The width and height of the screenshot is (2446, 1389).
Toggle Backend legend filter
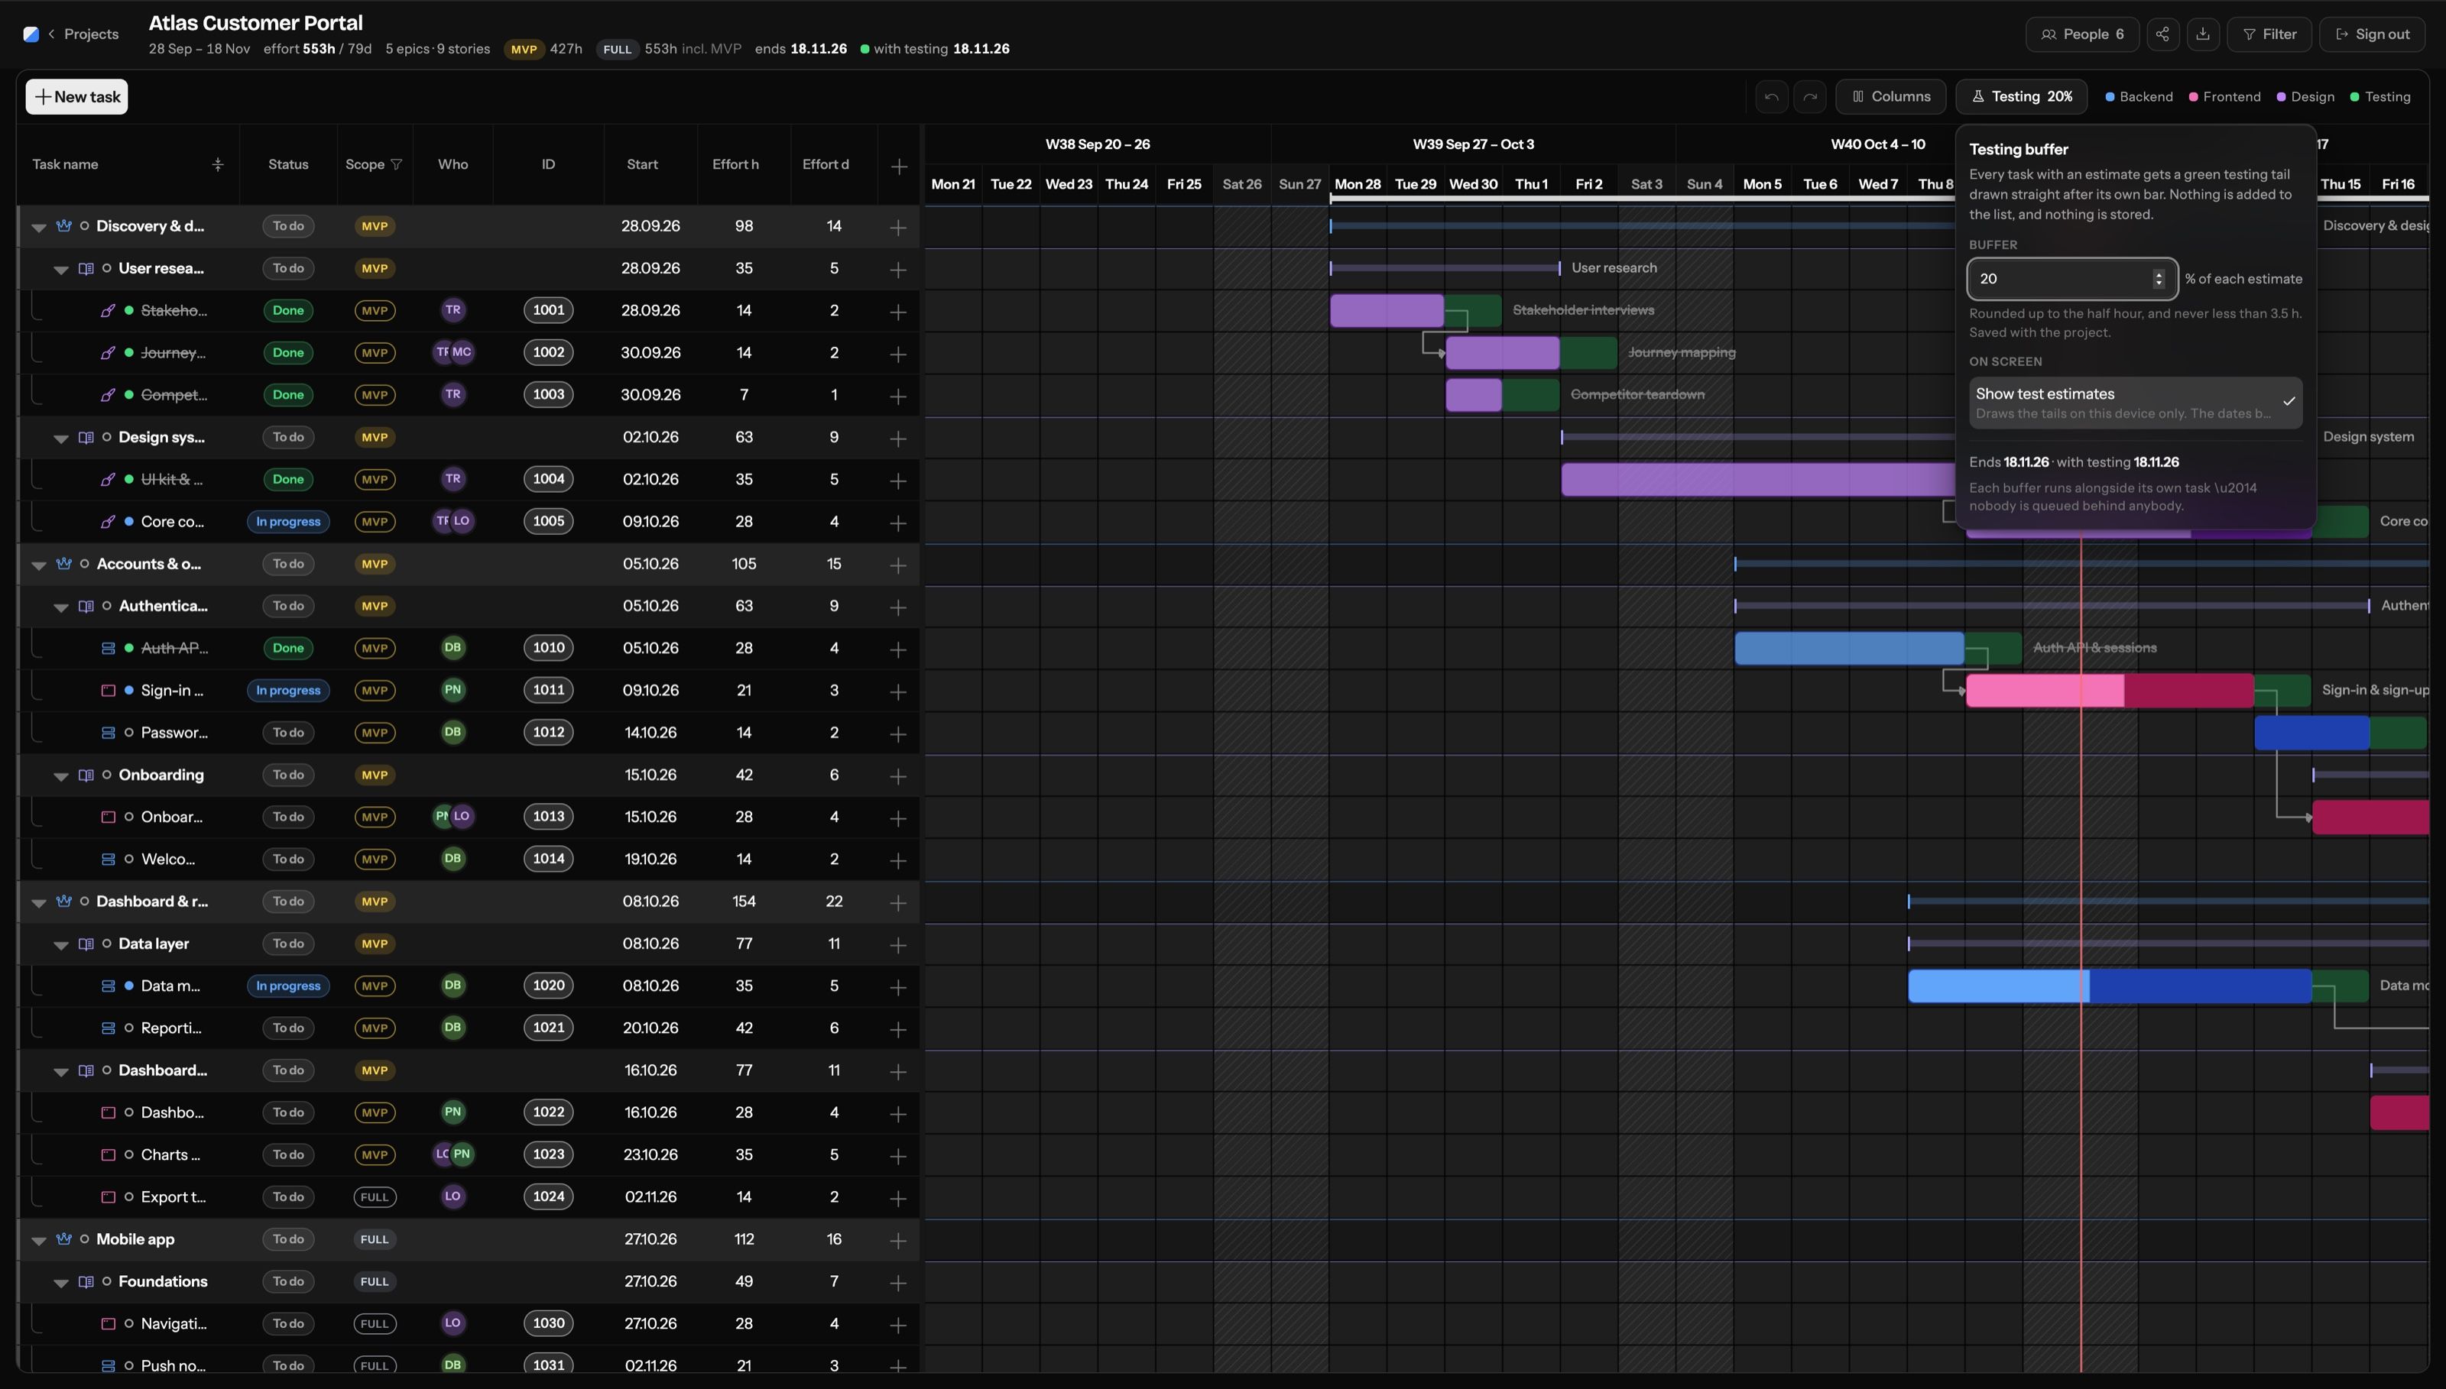pos(2139,96)
